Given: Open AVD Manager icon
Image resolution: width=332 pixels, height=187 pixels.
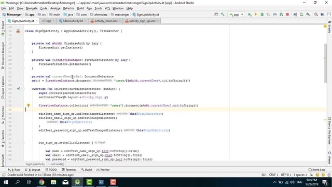Looking at the screenshot, I should [x=301, y=15].
